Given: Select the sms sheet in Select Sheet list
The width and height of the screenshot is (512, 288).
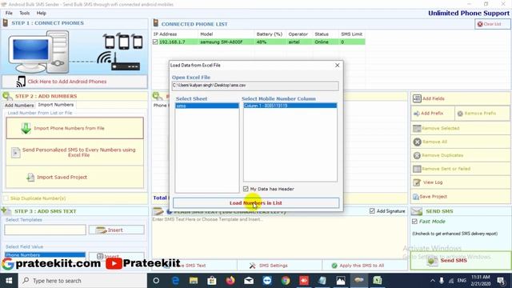Looking at the screenshot, I should click(207, 106).
